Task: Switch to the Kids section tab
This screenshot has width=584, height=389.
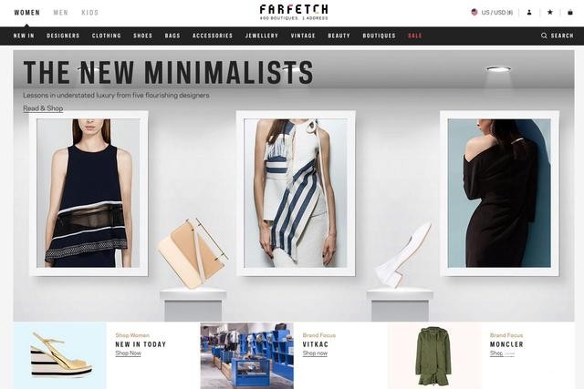Action: [89, 13]
